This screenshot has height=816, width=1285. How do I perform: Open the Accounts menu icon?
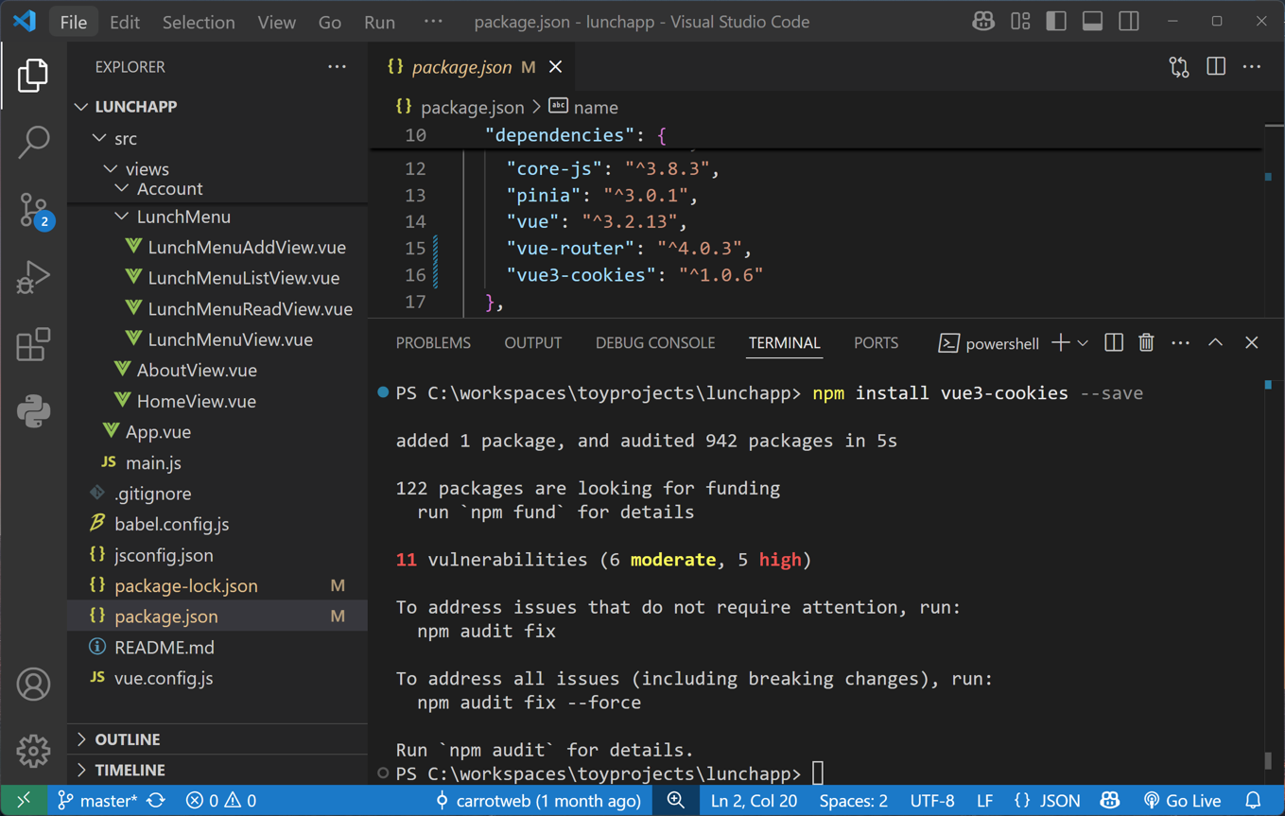(33, 684)
